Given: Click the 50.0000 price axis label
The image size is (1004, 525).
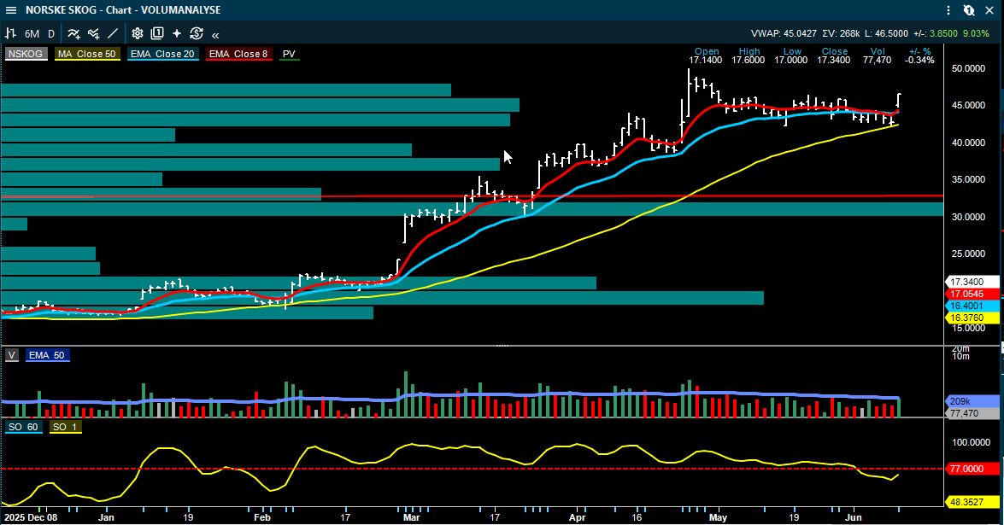Looking at the screenshot, I should tap(968, 68).
